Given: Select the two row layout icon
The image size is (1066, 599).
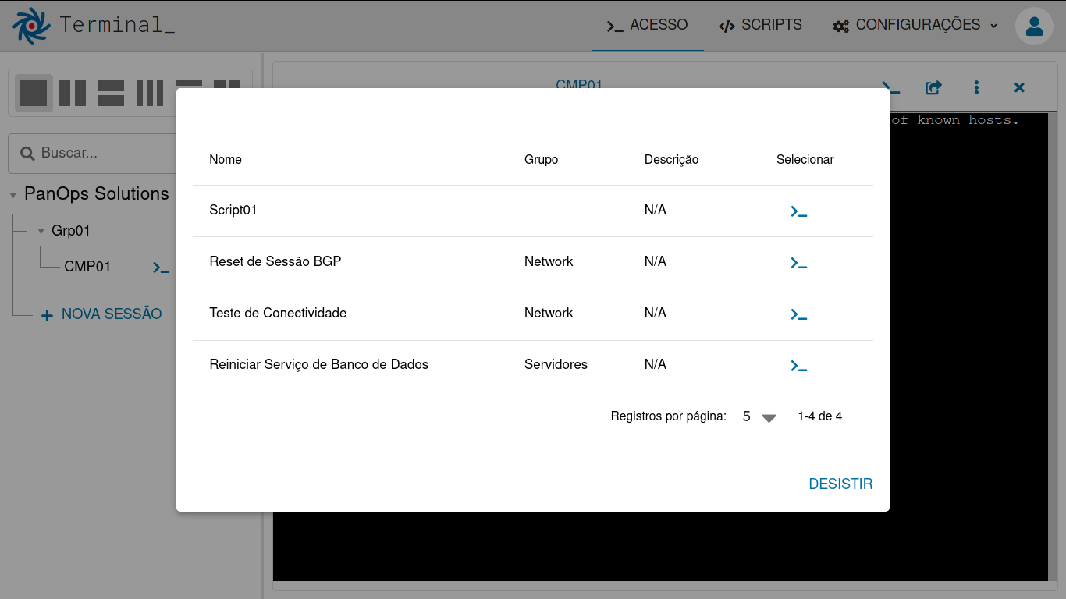Looking at the screenshot, I should 112,93.
